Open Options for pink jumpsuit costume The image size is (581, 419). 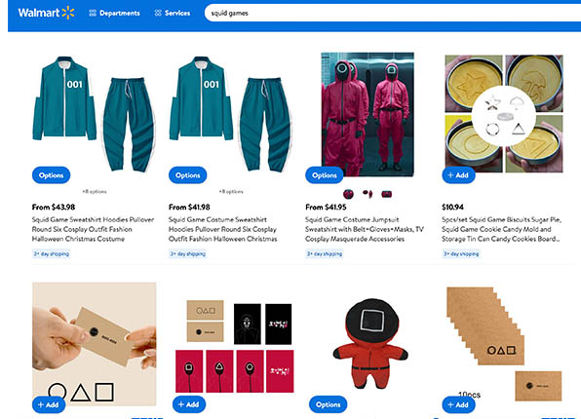(x=325, y=175)
